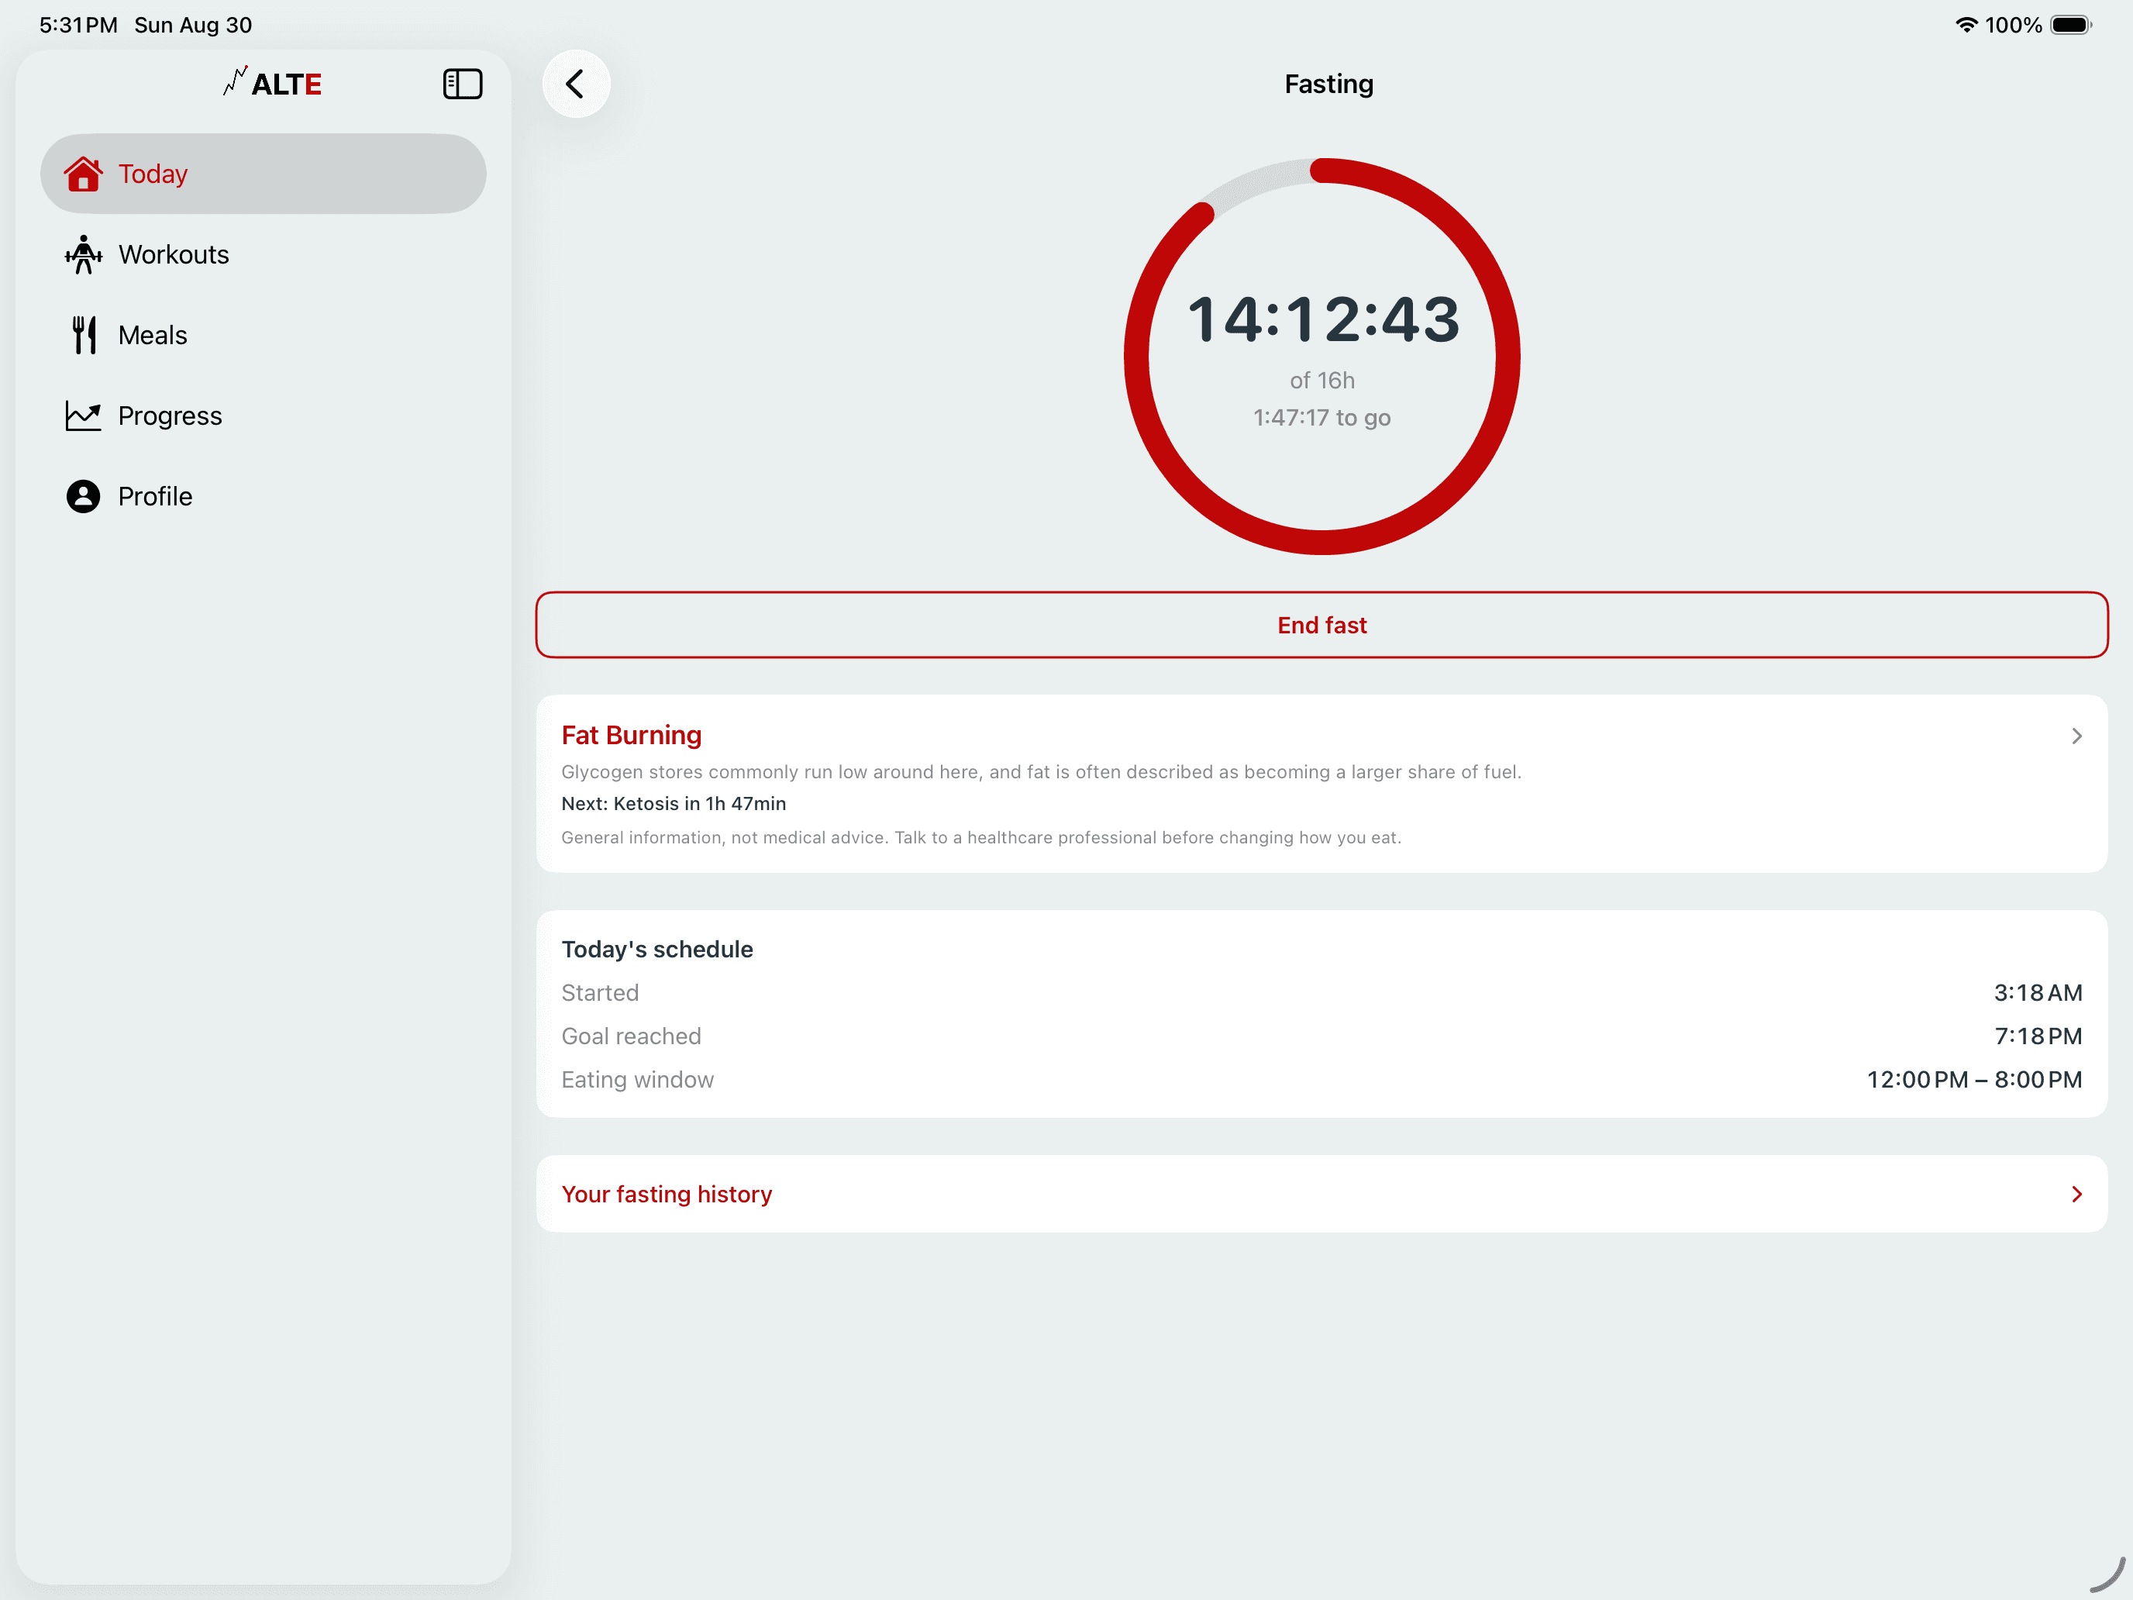Go back using the arrow button

(576, 84)
